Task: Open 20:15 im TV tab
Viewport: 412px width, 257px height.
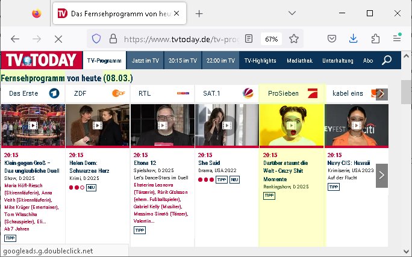Action: pos(183,60)
